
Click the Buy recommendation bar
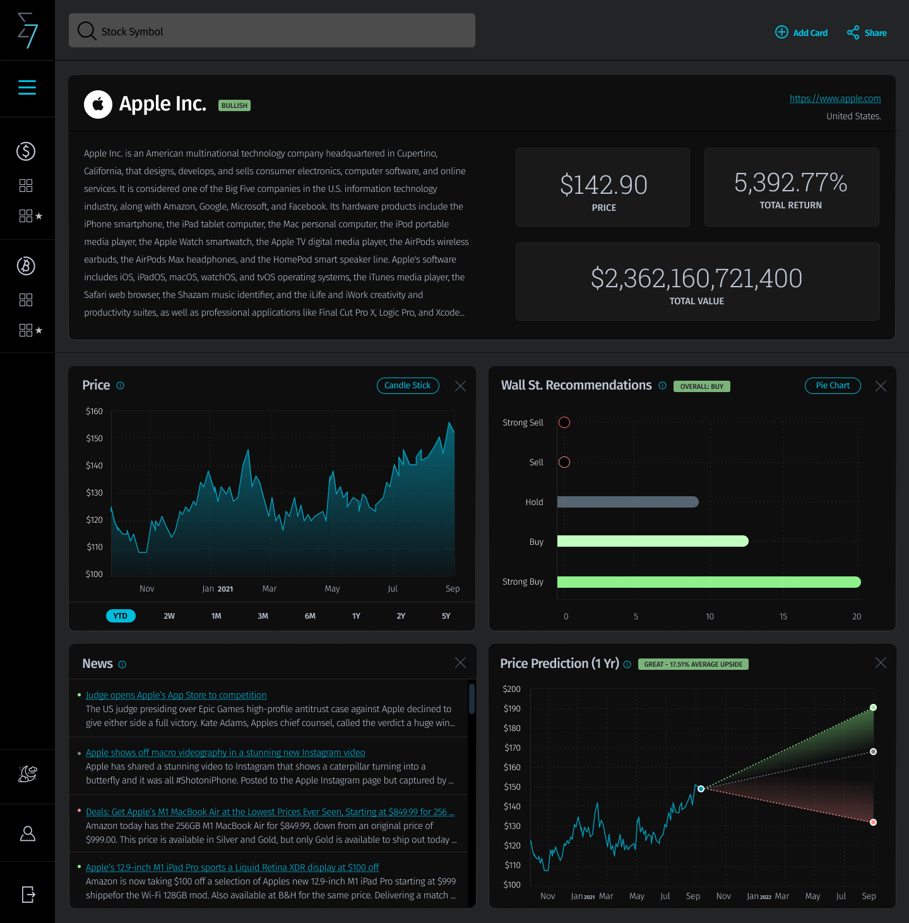(x=653, y=541)
